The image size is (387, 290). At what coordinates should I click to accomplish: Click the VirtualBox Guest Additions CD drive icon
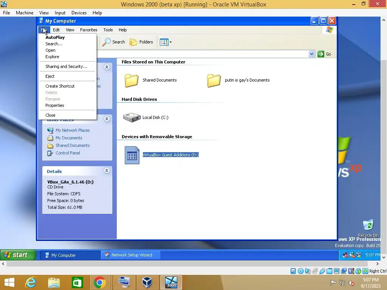(132, 155)
